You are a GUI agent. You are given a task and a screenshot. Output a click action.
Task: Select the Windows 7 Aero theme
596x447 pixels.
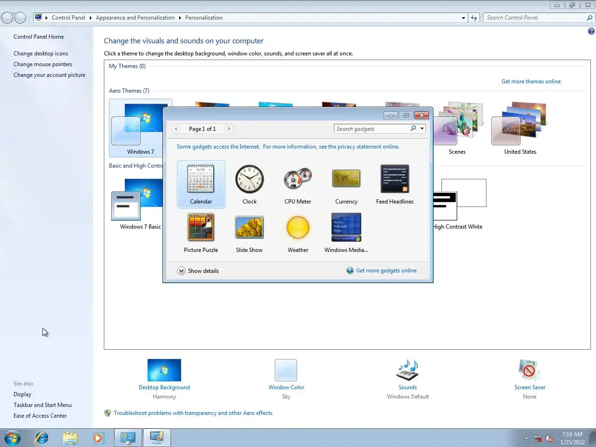coord(141,128)
